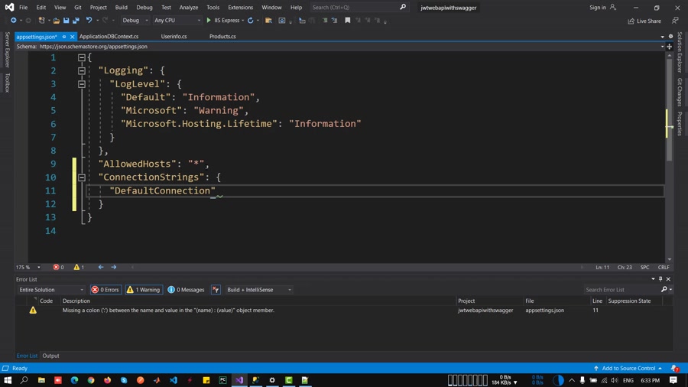Click the editor settings gear icon above the tabs
Screen dimensions: 688x387
click(x=670, y=37)
